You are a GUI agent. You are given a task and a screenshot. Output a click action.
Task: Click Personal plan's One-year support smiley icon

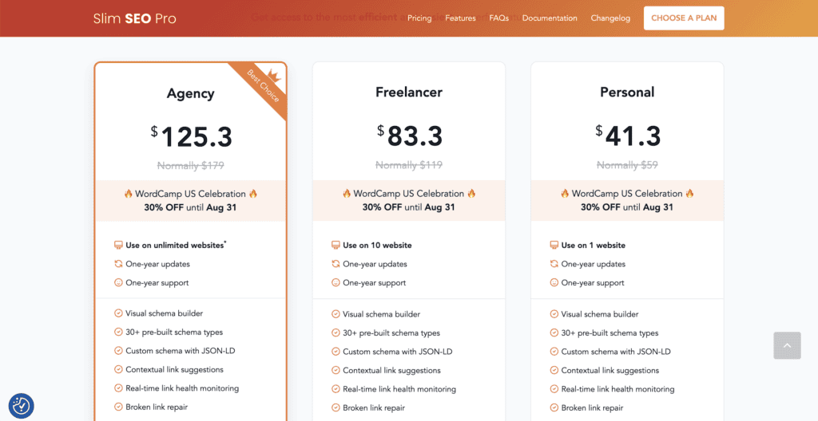coord(554,282)
